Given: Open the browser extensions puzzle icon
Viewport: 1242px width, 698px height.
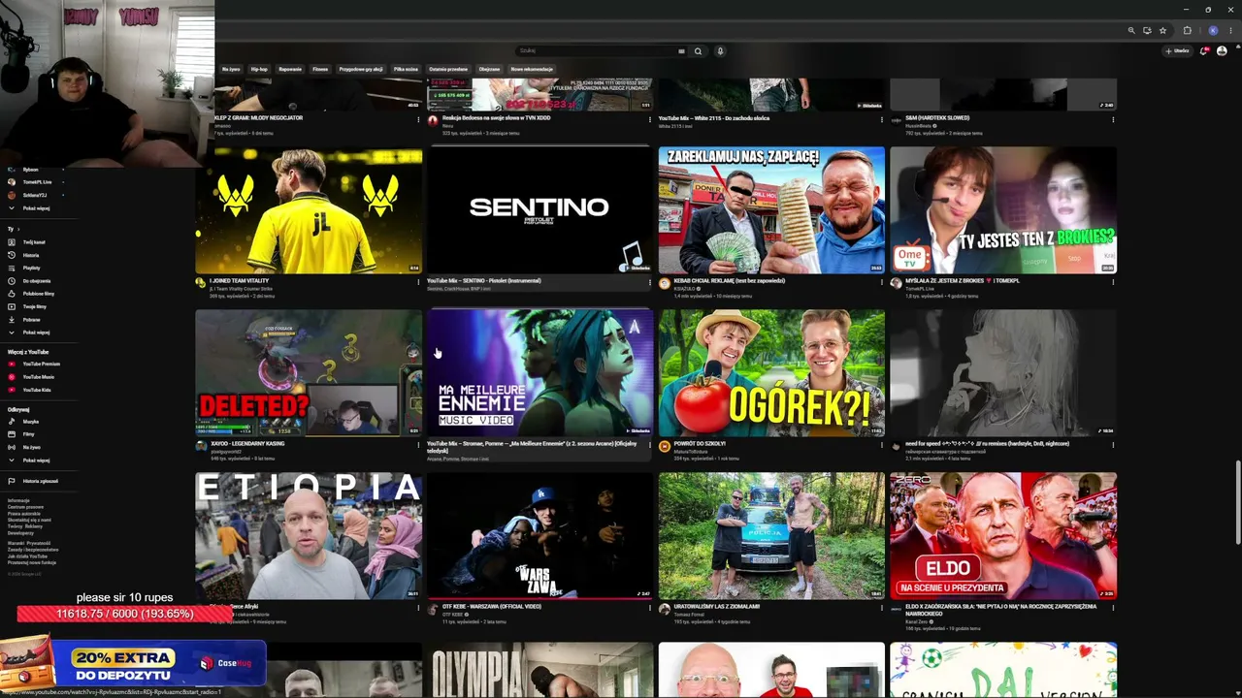Looking at the screenshot, I should [1187, 31].
